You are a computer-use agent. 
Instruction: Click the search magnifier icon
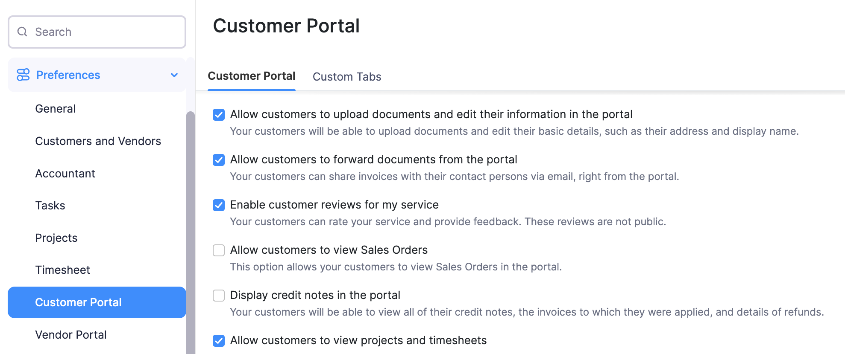pyautogui.click(x=22, y=32)
